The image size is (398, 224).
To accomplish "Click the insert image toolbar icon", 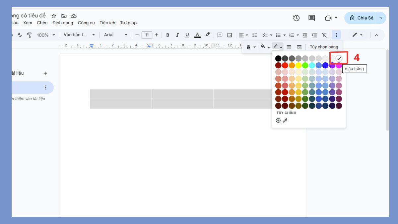I will (230, 35).
